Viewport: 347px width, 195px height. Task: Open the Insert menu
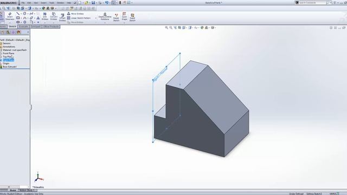pyautogui.click(x=43, y=3)
